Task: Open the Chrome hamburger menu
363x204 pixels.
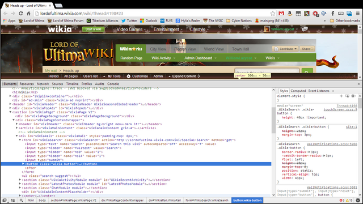Action: (x=358, y=14)
